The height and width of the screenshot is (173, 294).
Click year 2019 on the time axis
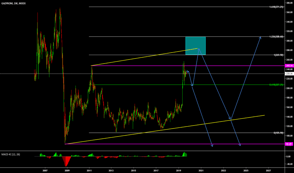click(179, 170)
